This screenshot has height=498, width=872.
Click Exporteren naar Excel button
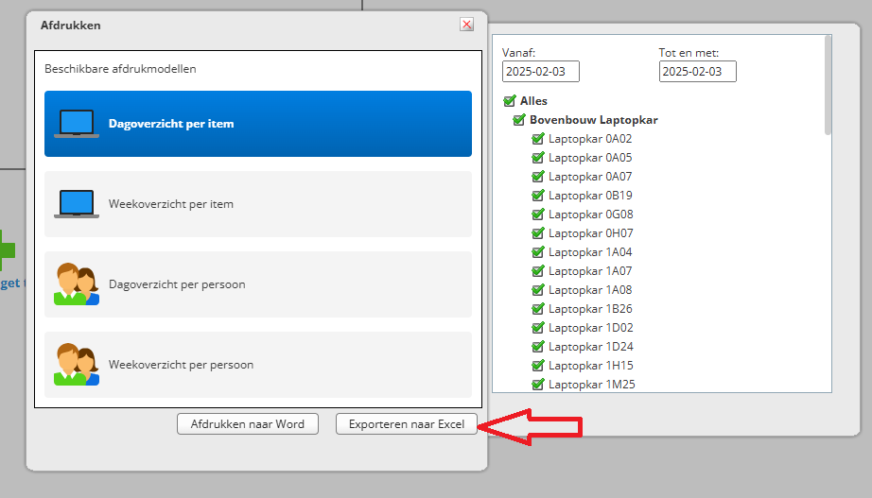point(407,424)
